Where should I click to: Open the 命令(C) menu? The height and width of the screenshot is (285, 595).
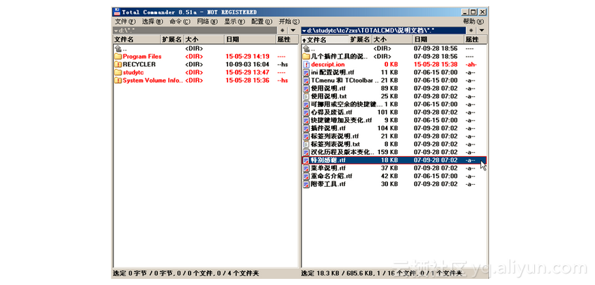click(180, 22)
